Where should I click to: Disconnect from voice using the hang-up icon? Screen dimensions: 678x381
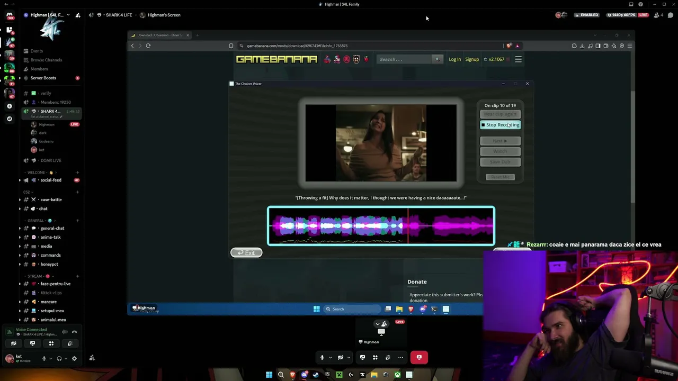(74, 332)
